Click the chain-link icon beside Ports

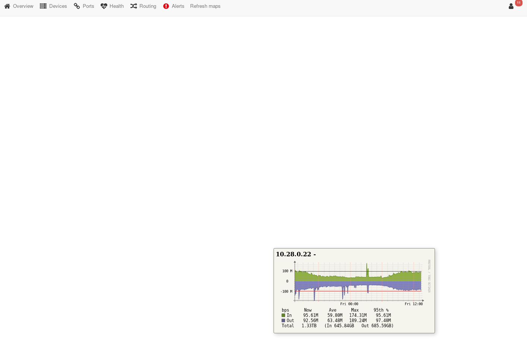pos(76,6)
